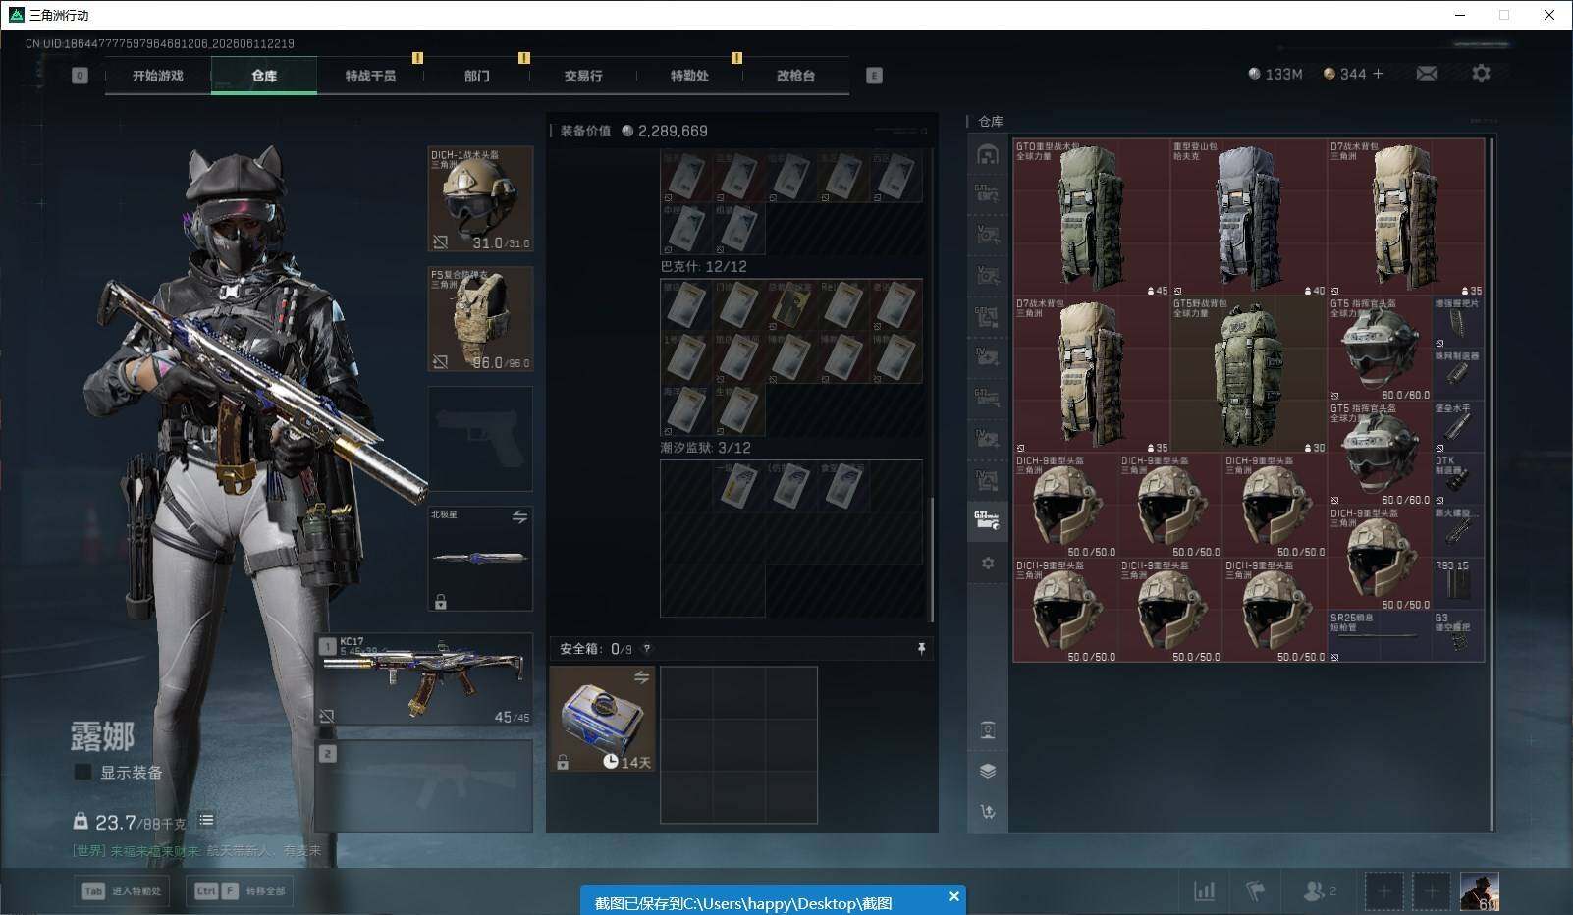
Task: Select the safe box with 14天 timer
Action: 602,719
